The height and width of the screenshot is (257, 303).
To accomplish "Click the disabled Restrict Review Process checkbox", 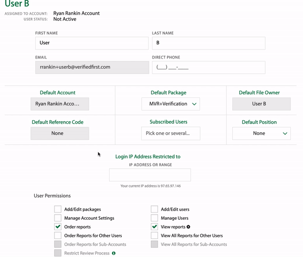I will pyautogui.click(x=58, y=253).
